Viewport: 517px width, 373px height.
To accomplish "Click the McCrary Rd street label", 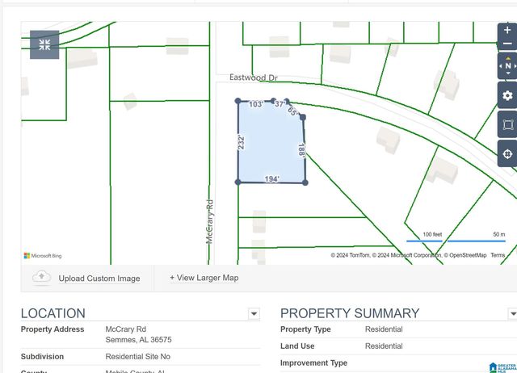I will point(210,221).
